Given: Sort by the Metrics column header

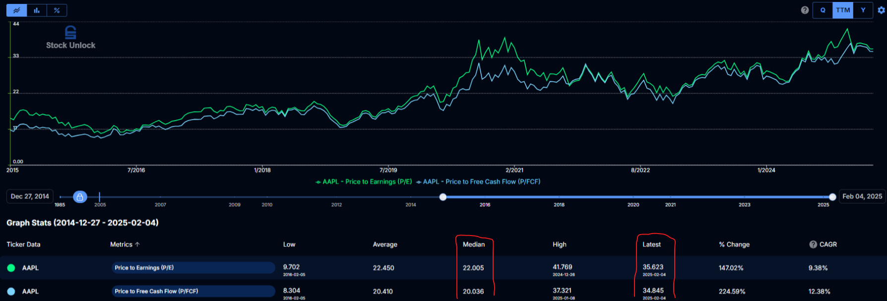Looking at the screenshot, I should coord(125,244).
